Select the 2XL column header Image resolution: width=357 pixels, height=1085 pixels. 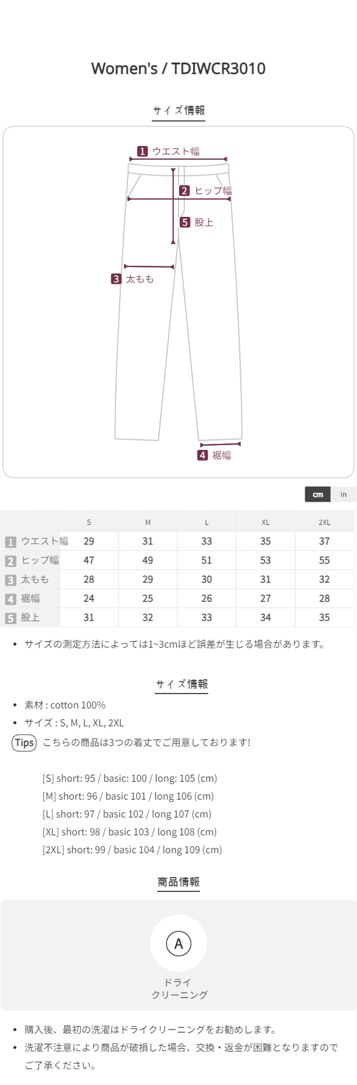point(324,522)
